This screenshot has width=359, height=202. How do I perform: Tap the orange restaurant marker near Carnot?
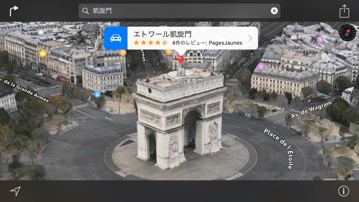point(123,53)
